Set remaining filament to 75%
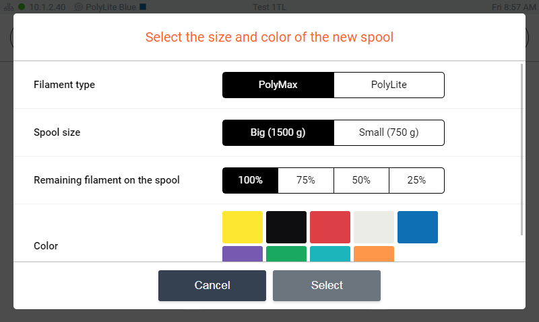The height and width of the screenshot is (322, 539). coord(306,180)
